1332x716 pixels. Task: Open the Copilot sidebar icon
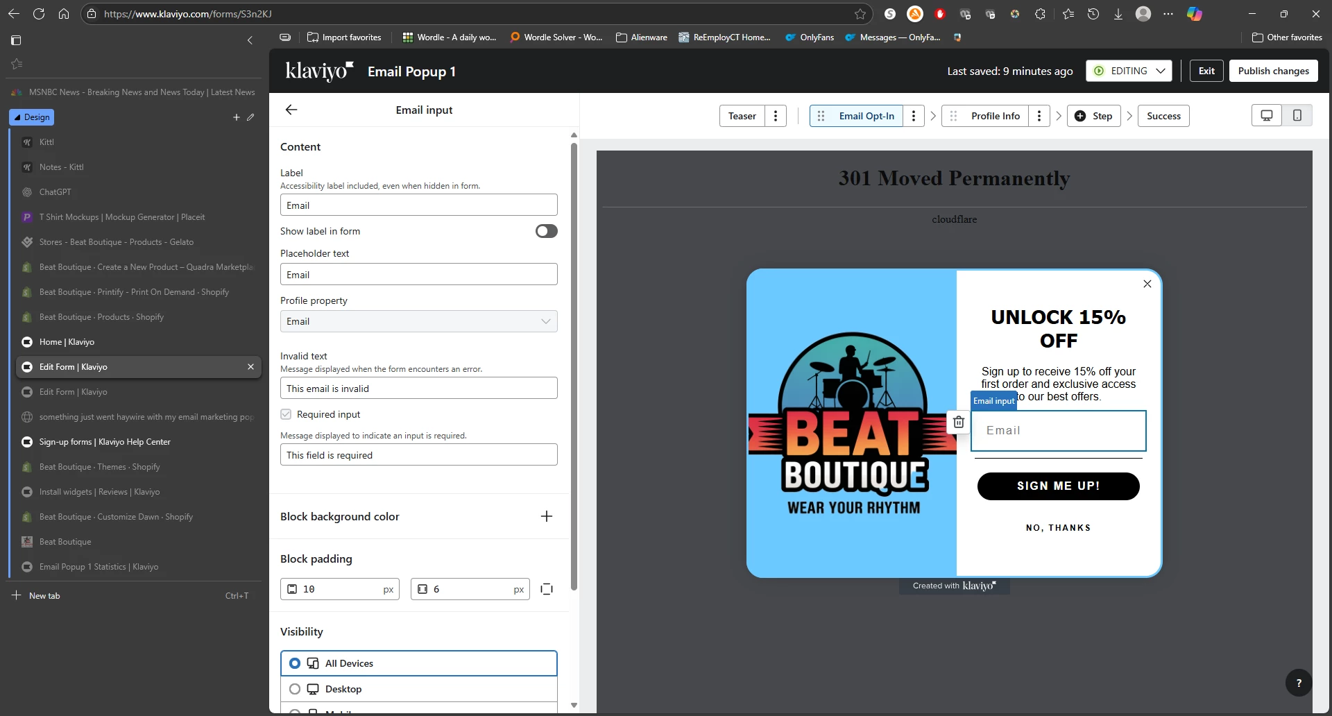pos(1195,14)
